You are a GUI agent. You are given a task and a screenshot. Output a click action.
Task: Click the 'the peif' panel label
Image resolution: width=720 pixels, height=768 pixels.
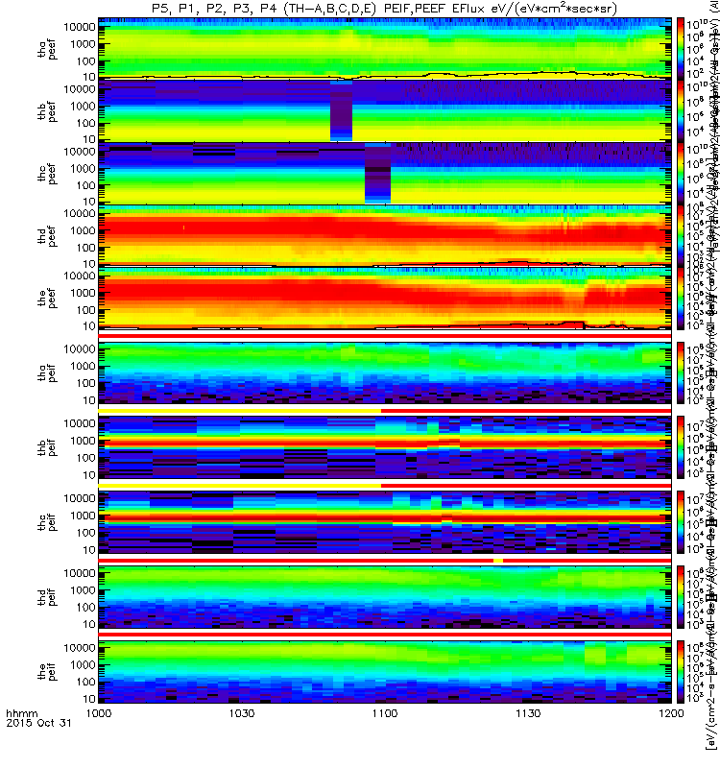pos(47,671)
